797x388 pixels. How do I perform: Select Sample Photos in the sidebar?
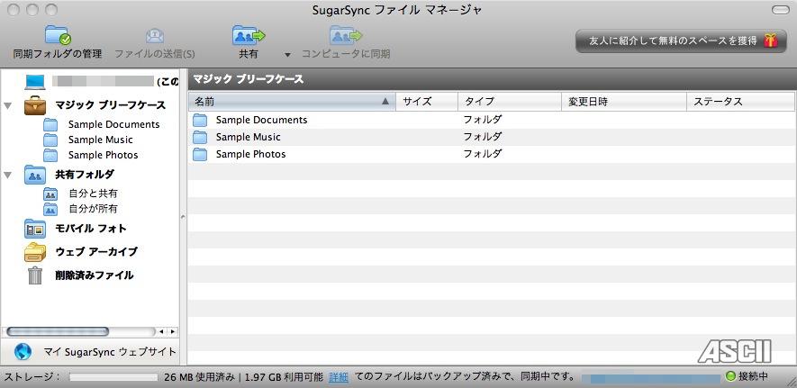(104, 155)
